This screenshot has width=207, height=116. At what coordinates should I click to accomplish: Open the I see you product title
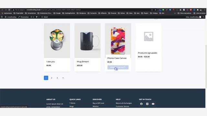(x=50, y=62)
